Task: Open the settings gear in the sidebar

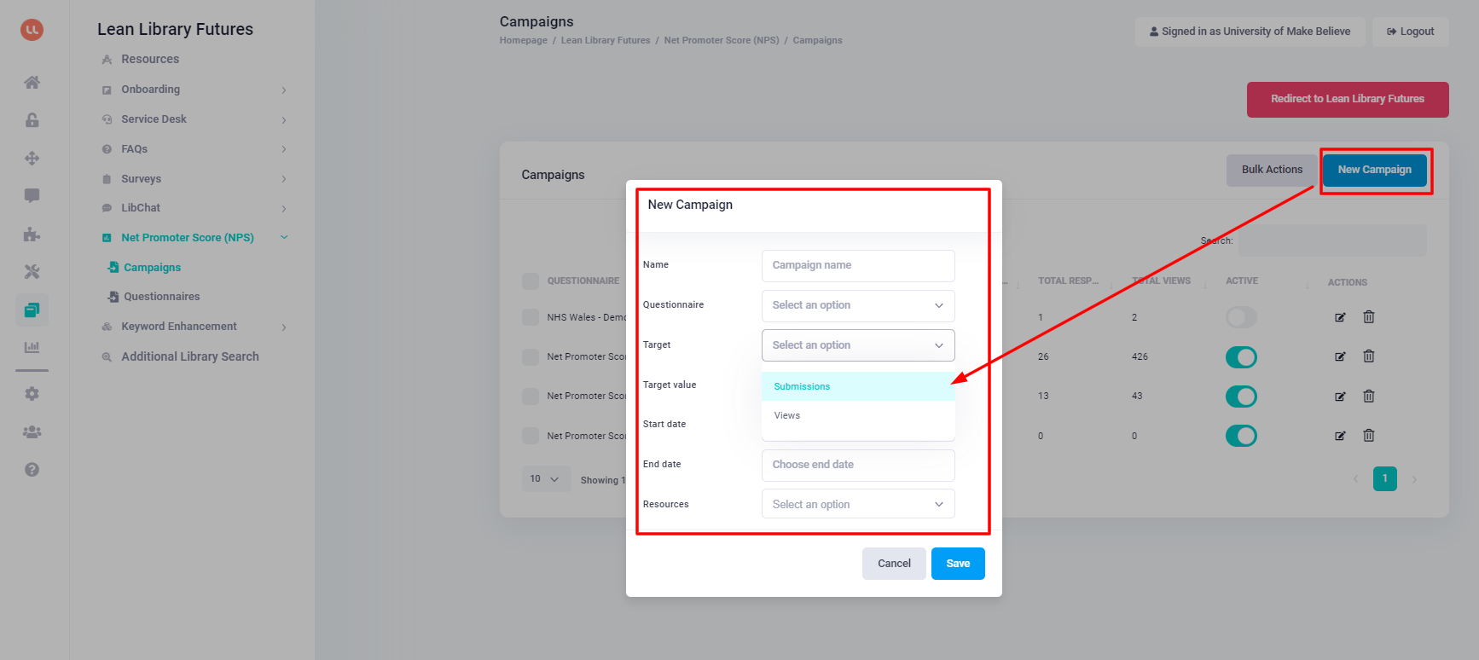Action: click(x=32, y=393)
